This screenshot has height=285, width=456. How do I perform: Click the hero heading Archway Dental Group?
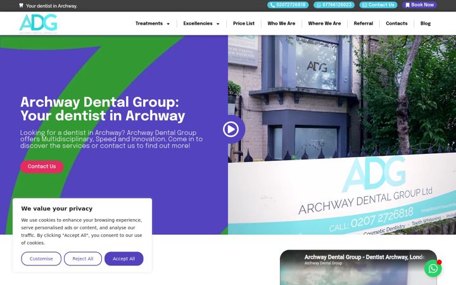pyautogui.click(x=103, y=109)
